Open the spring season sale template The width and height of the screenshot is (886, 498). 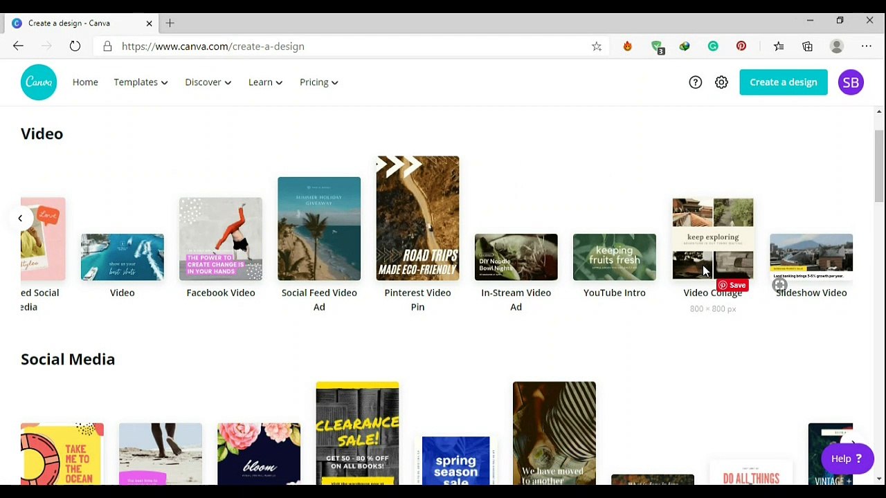[x=455, y=461]
